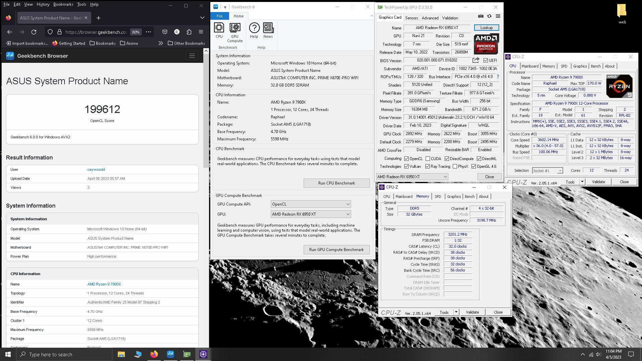Select GPU Compute icon in Geekbench ribbon
The height and width of the screenshot is (361, 642).
coord(235,33)
